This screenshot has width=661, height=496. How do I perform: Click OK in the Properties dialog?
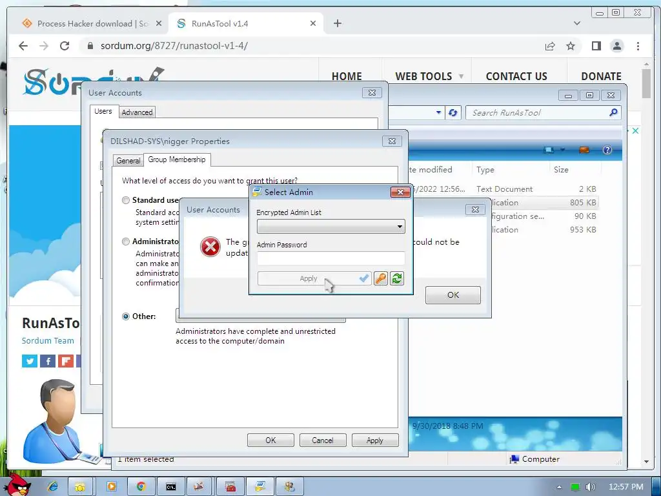coord(270,440)
